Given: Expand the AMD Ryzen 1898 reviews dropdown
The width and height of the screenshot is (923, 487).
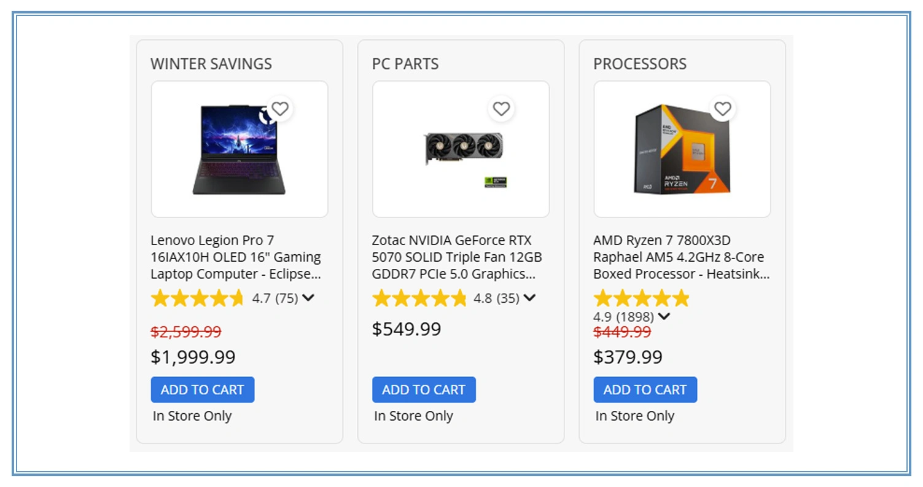Looking at the screenshot, I should (664, 317).
